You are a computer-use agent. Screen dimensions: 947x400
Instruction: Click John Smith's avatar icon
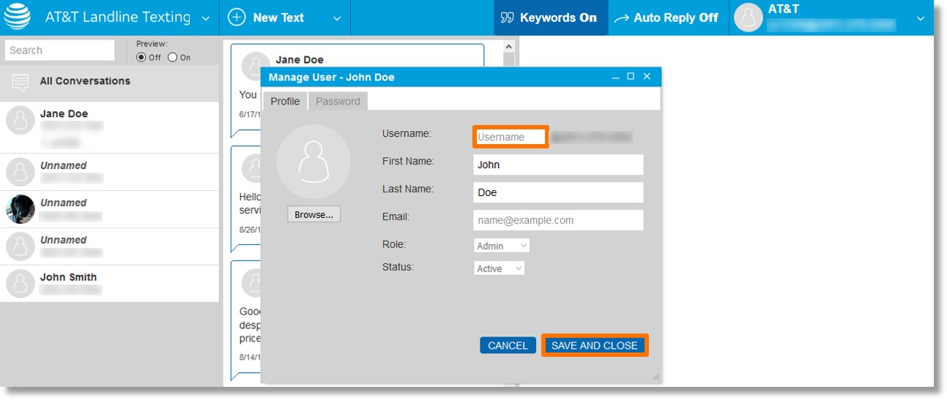coord(21,284)
